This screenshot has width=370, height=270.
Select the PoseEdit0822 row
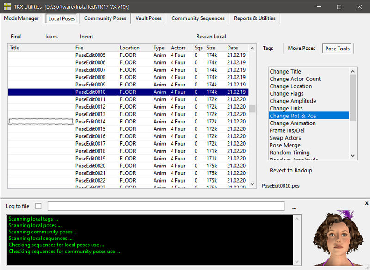(x=128, y=180)
